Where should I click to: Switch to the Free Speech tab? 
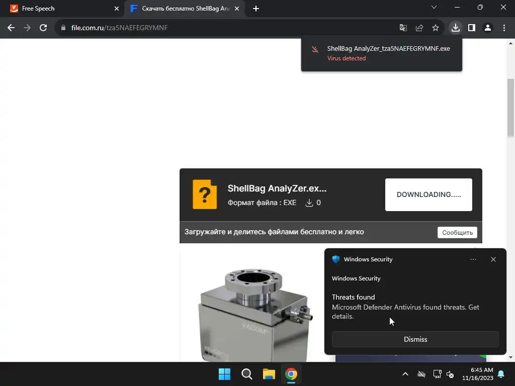click(62, 9)
